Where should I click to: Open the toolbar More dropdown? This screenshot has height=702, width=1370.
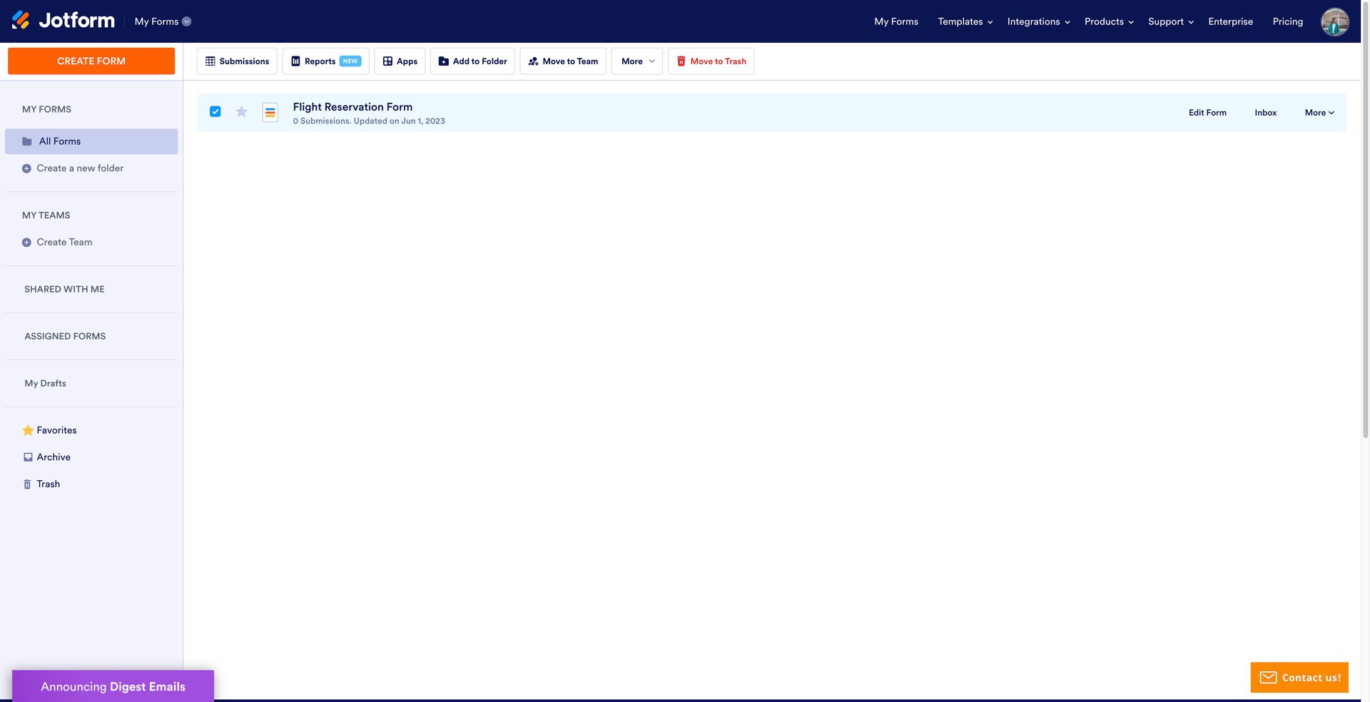tap(637, 61)
